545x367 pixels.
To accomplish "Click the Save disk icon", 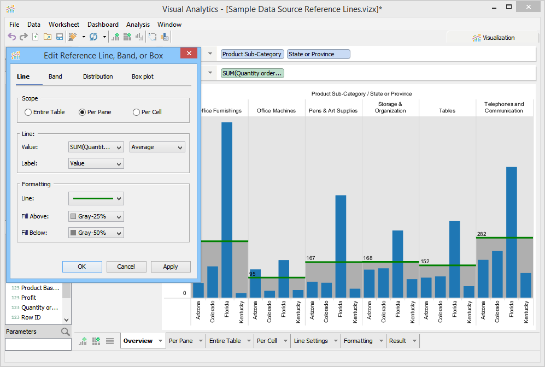I will (59, 37).
